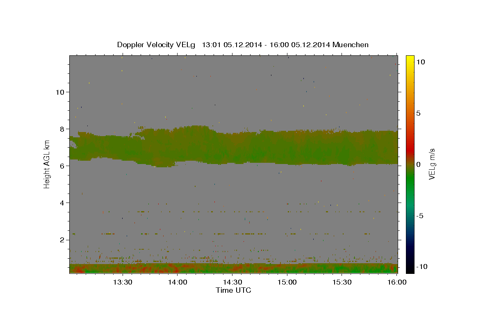Click the plot title 'Doppler Velocity VELg'
The image size is (492, 328).
tap(157, 45)
